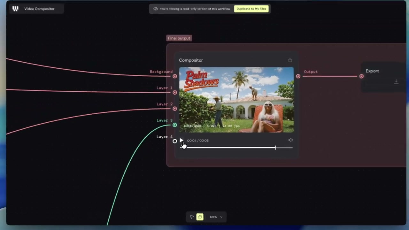
Task: Activate the hand pan tool
Action: coord(200,217)
